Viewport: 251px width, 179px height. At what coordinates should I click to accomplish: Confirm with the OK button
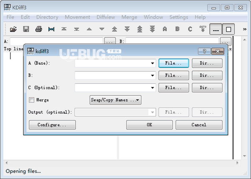click(149, 125)
